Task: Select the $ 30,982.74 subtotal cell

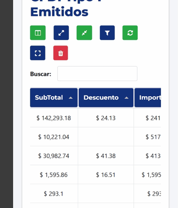Action: click(x=54, y=156)
